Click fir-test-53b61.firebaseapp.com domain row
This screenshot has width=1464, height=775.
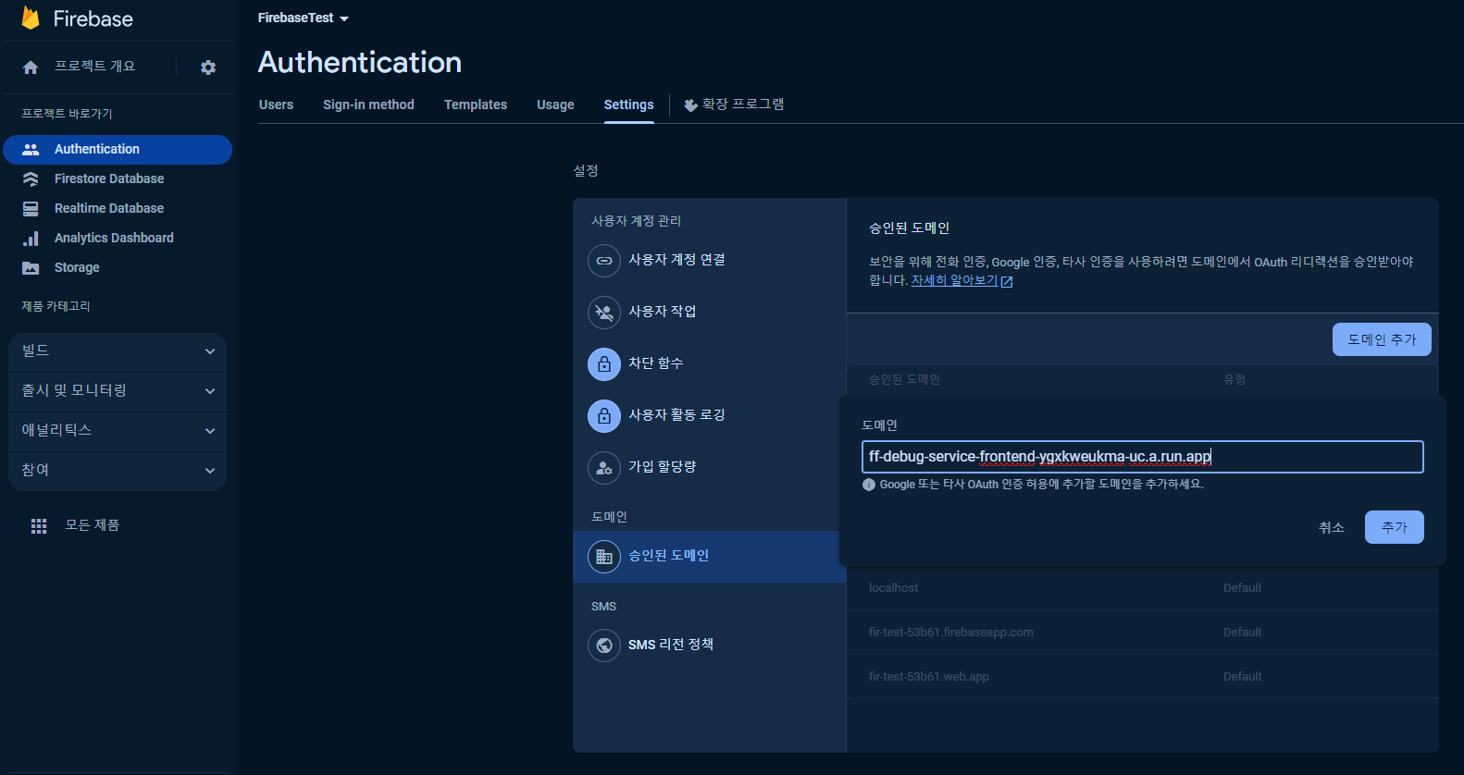coord(1143,633)
